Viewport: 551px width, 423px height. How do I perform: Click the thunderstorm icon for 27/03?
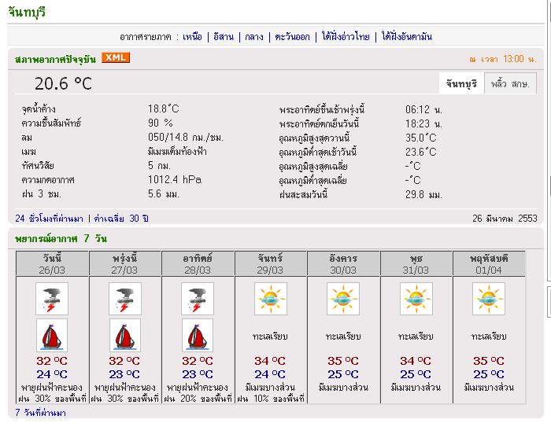pos(124,299)
